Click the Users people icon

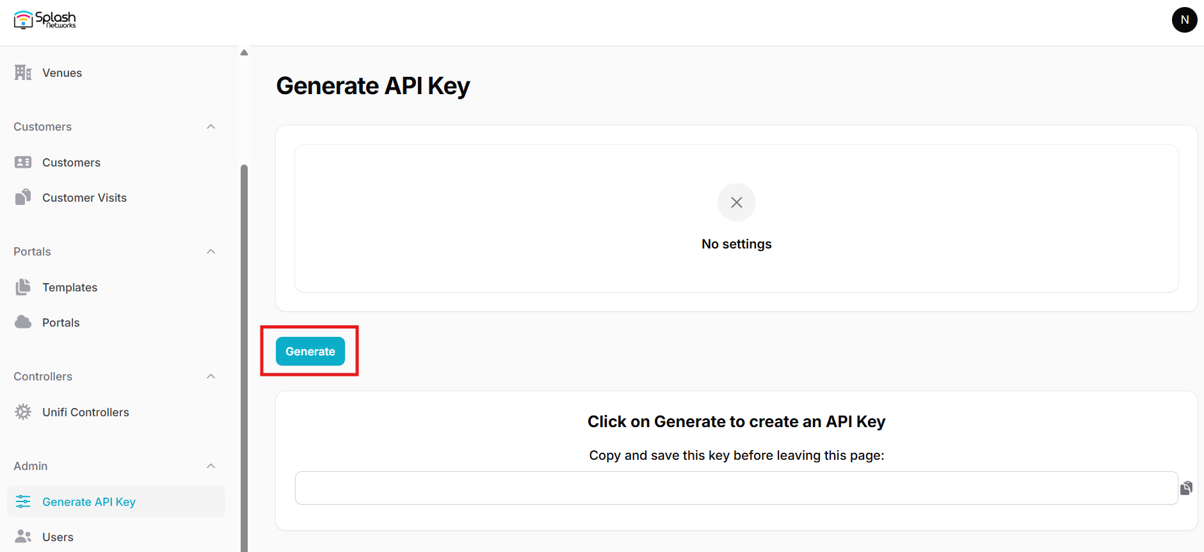[x=23, y=537]
